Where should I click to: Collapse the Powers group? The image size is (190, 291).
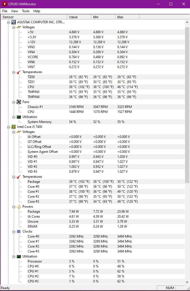(x=14, y=207)
